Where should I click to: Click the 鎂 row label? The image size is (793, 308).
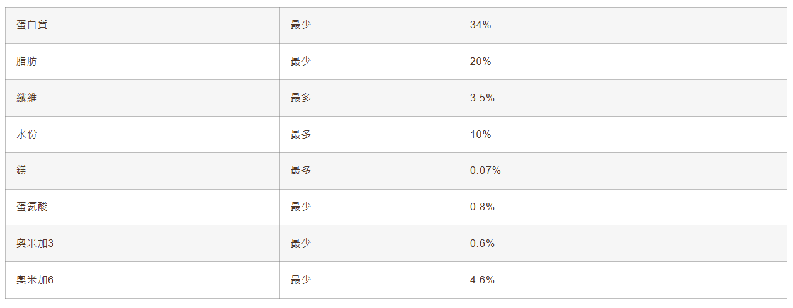(x=21, y=171)
